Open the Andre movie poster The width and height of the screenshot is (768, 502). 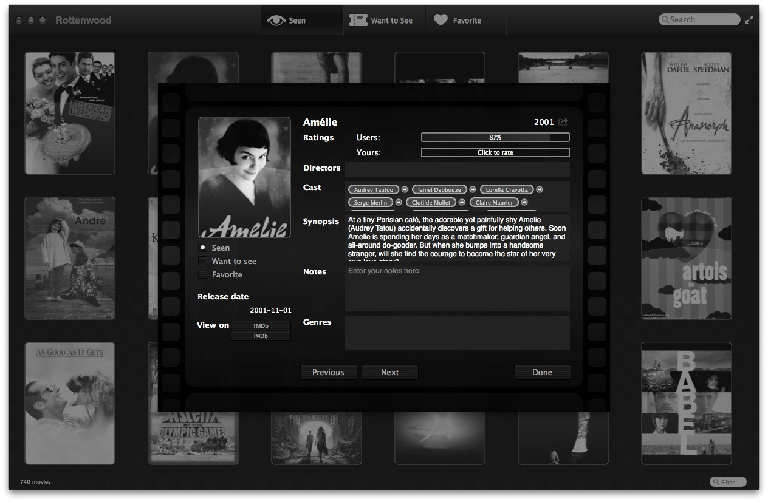70,258
